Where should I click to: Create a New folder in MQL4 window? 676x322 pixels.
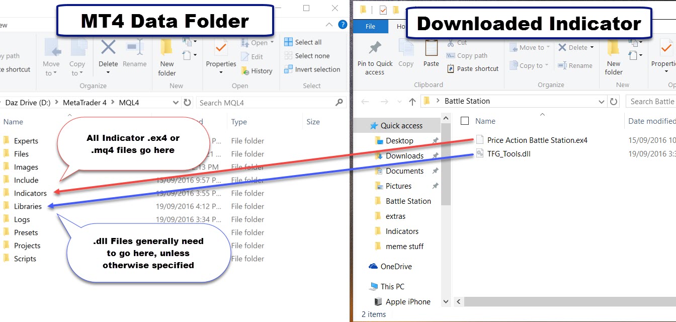tap(166, 57)
